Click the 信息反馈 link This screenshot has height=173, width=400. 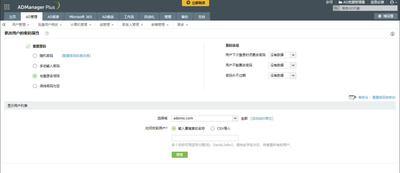[x=377, y=2]
